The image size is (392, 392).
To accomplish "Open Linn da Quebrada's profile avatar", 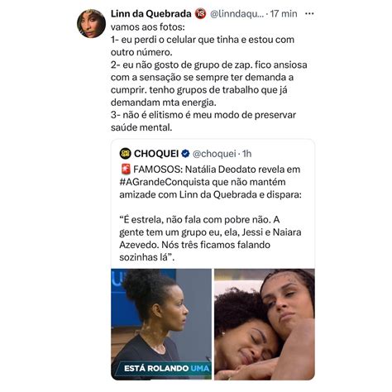I will point(91,23).
